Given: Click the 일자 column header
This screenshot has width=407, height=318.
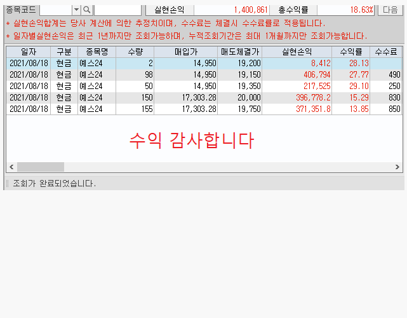Looking at the screenshot, I should point(29,52).
